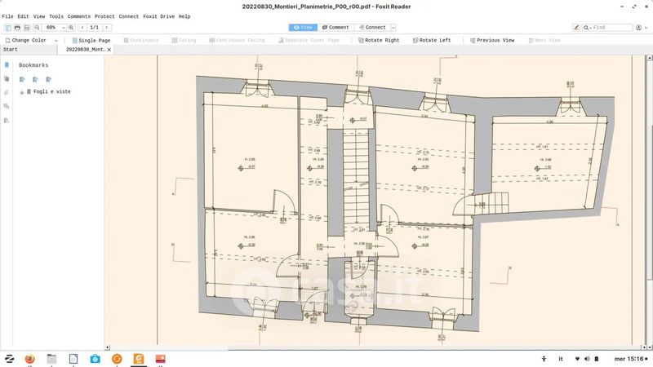Rotate the page left

pos(431,40)
